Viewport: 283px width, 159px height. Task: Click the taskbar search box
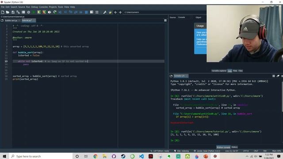41,156
